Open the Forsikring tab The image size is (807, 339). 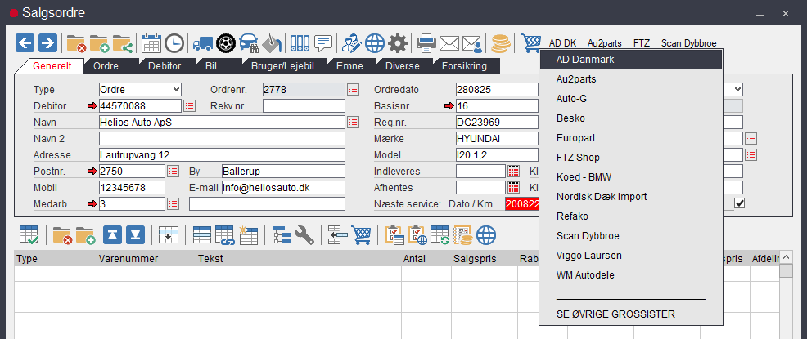click(x=464, y=65)
